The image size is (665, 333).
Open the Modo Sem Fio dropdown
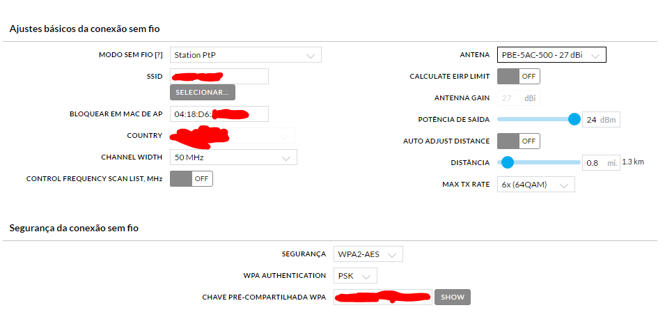pos(245,55)
